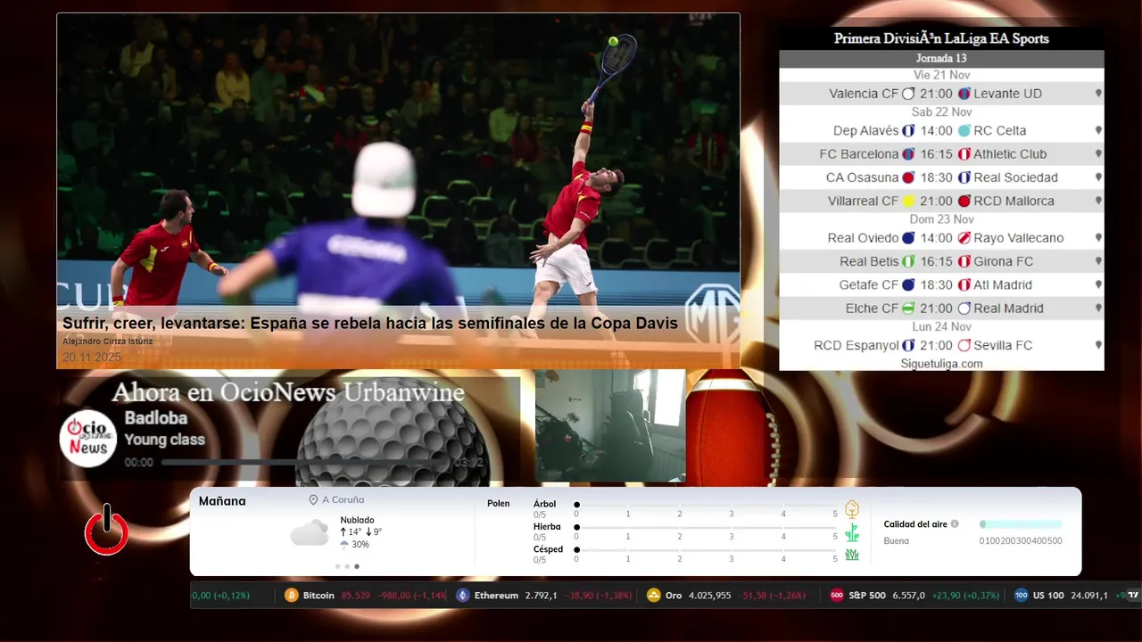Click the 20.11.2025 article date
The height and width of the screenshot is (642, 1142).
click(91, 358)
